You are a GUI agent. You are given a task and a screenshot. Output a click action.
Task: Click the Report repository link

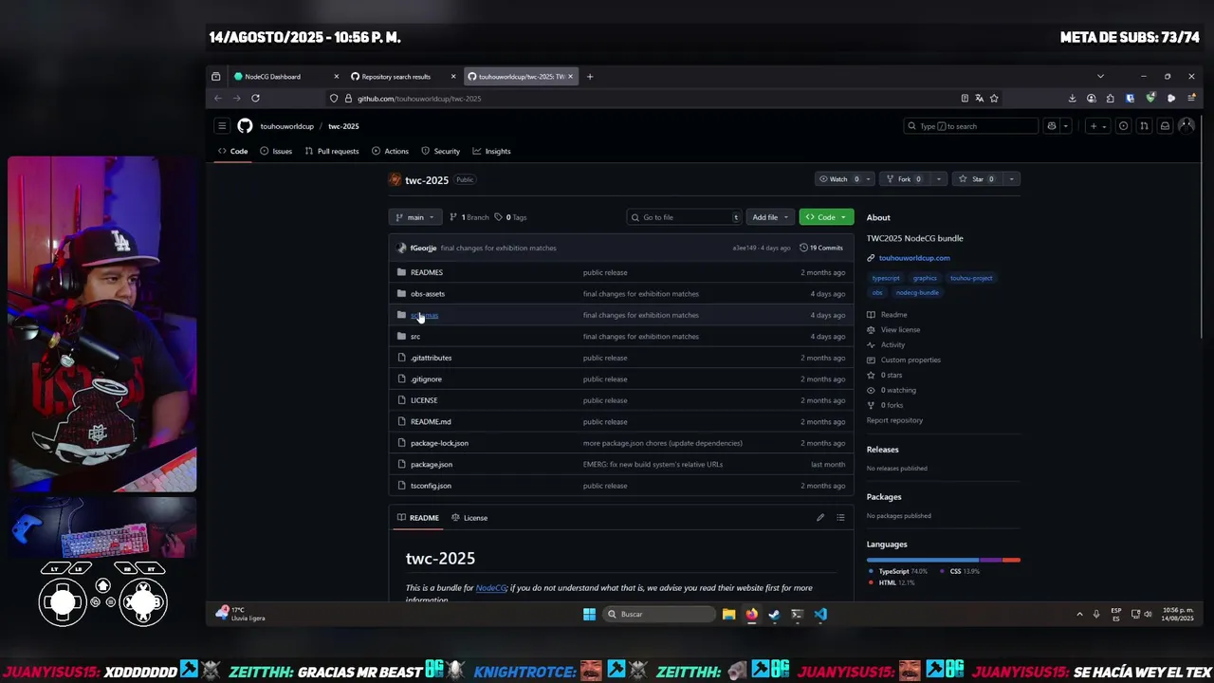click(x=894, y=420)
